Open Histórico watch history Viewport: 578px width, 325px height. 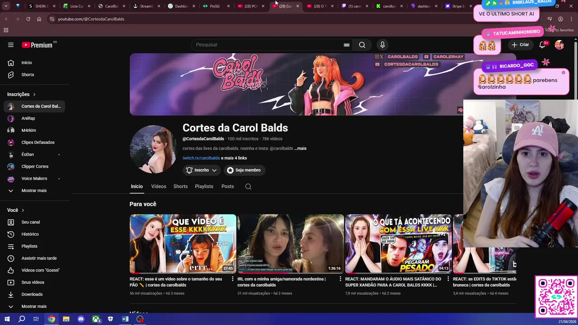coord(35,234)
